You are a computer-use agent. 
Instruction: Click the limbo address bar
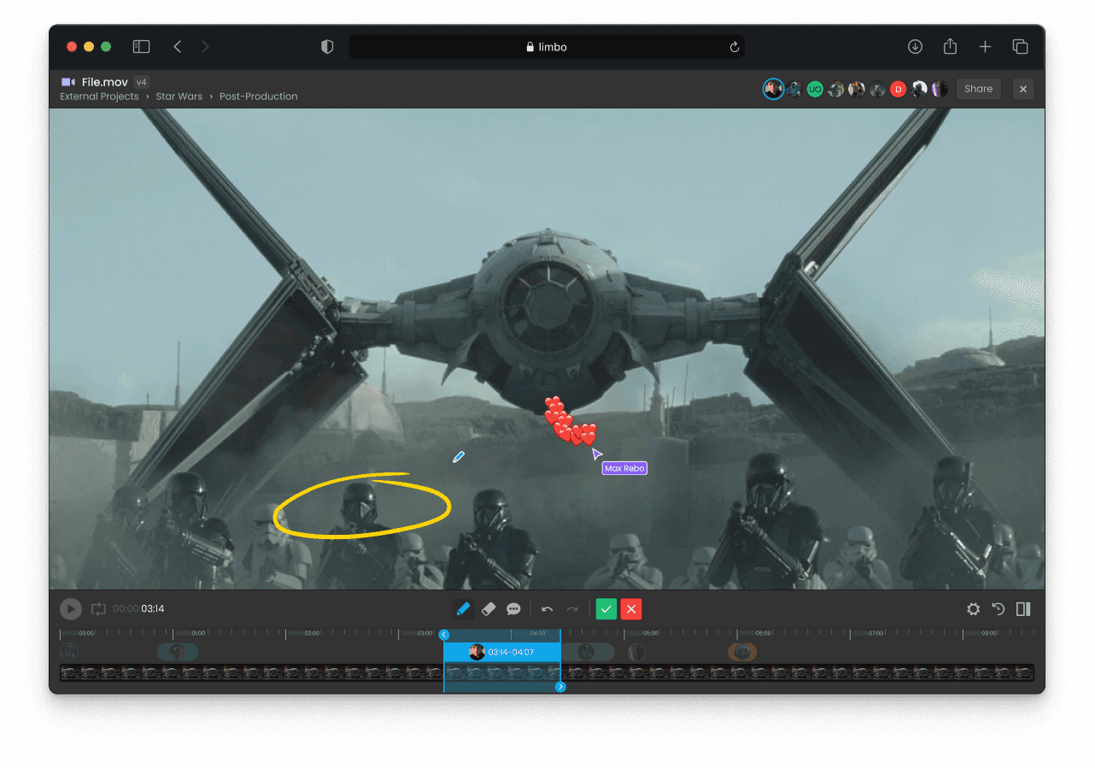click(547, 47)
